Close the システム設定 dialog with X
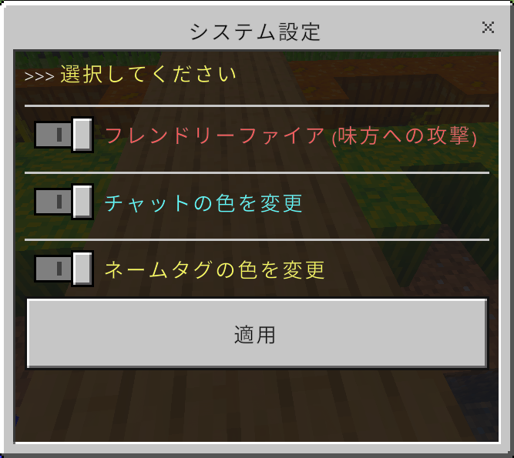The height and width of the screenshot is (458, 514). pyautogui.click(x=488, y=28)
